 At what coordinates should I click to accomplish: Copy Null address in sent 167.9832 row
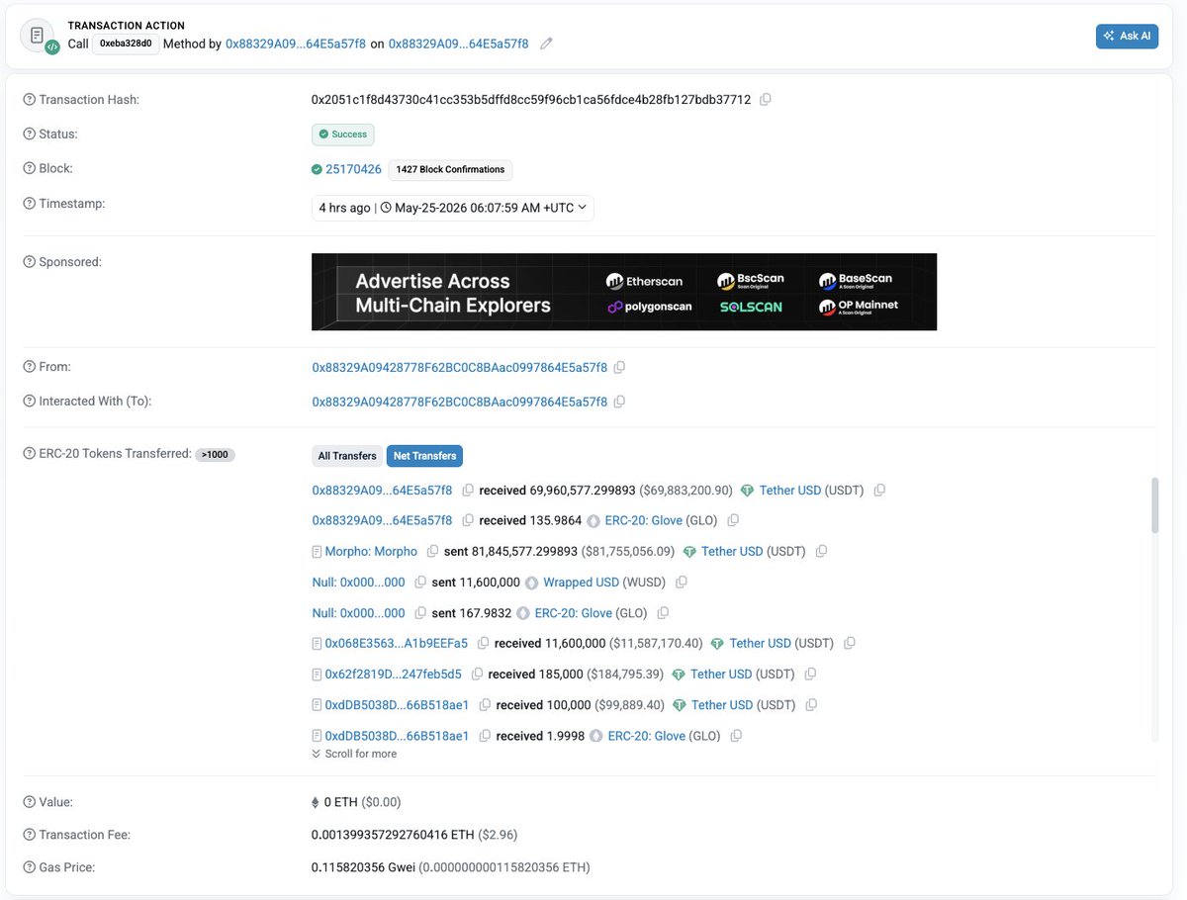point(420,613)
